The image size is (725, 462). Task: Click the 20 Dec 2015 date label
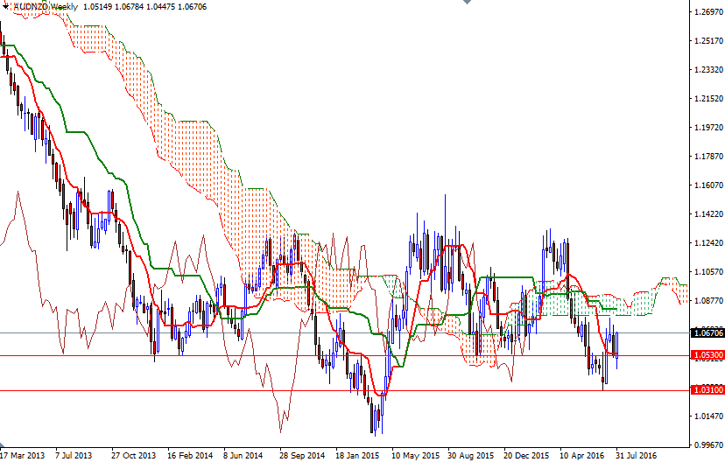pyautogui.click(x=526, y=456)
